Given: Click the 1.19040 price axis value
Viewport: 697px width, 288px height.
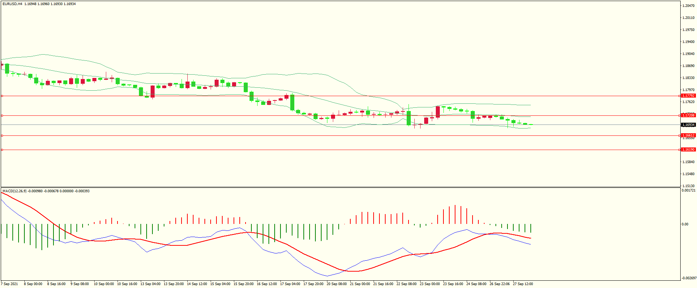Looking at the screenshot, I should [688, 54].
